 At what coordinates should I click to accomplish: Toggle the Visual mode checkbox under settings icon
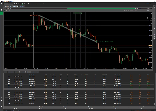coord(4,11)
